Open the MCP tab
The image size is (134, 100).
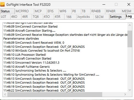[40, 11]
